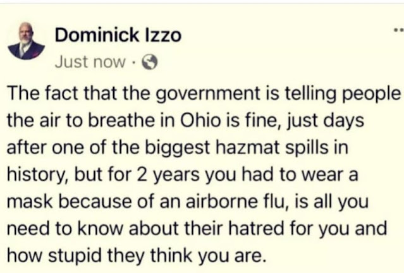Click the Dominick Izzo name link
The height and width of the screenshot is (273, 404).
pos(118,35)
